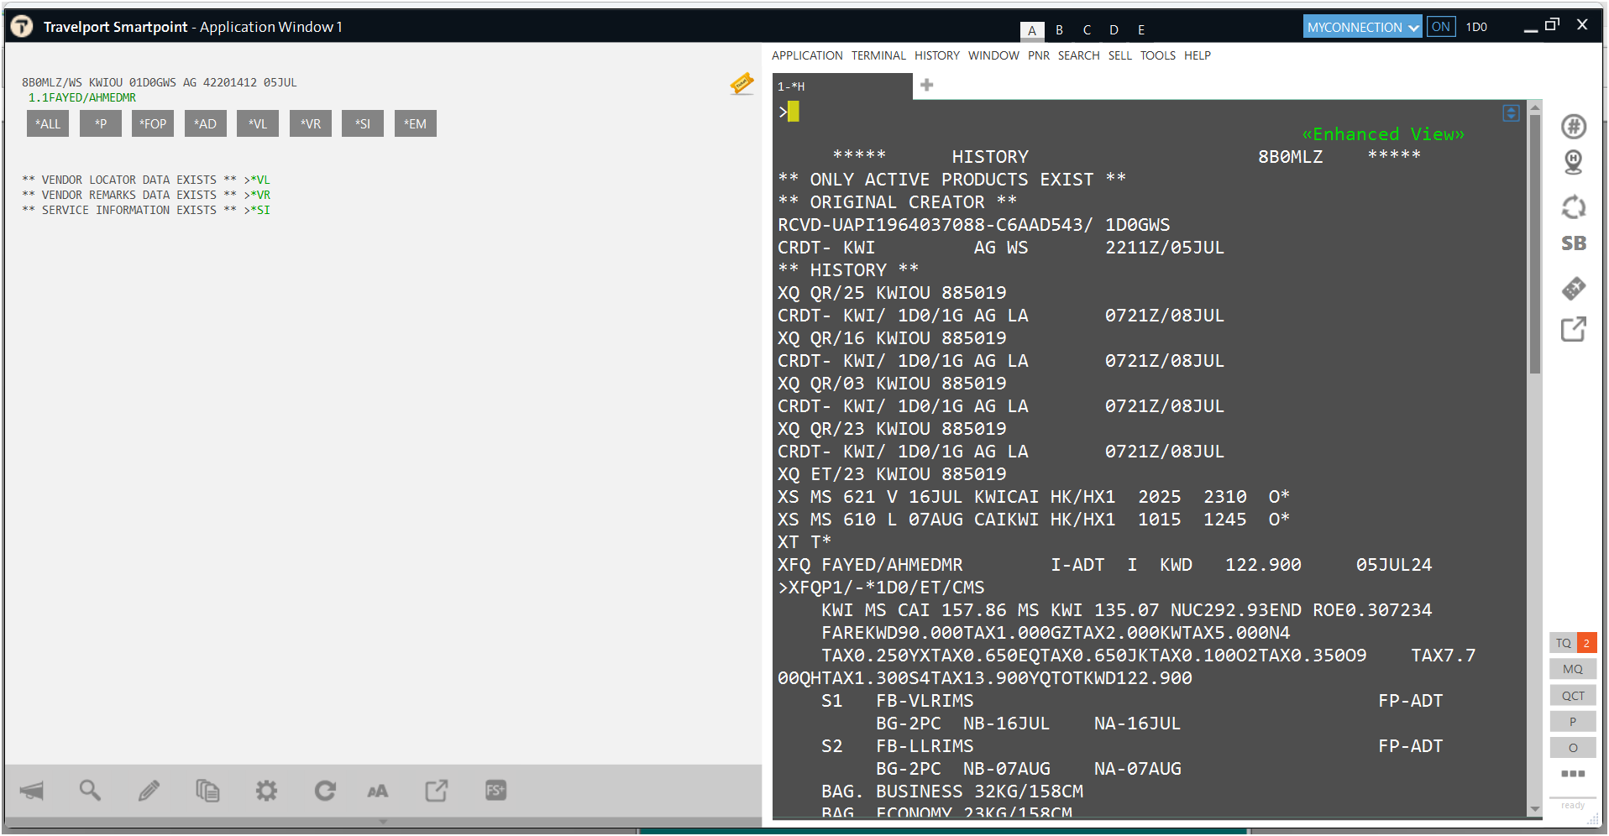1609x836 pixels.
Task: Open the SEARCH menu
Action: click(x=1078, y=55)
